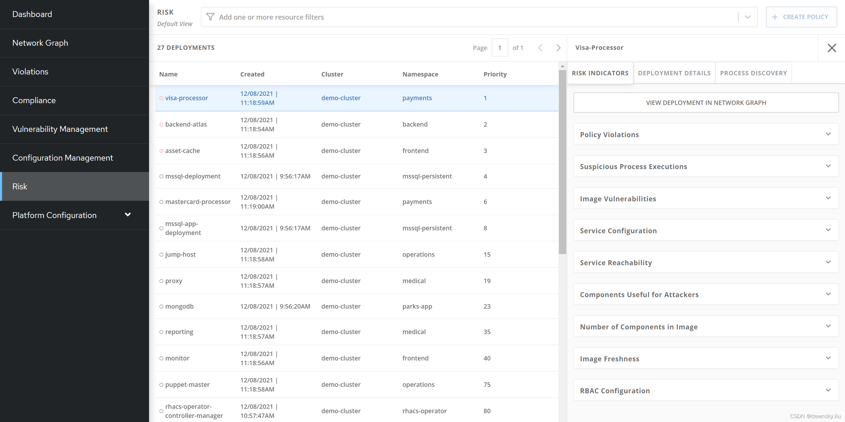Viewport: 845px width, 422px height.
Task: Select the RISK INDICATORS tab
Action: point(600,73)
